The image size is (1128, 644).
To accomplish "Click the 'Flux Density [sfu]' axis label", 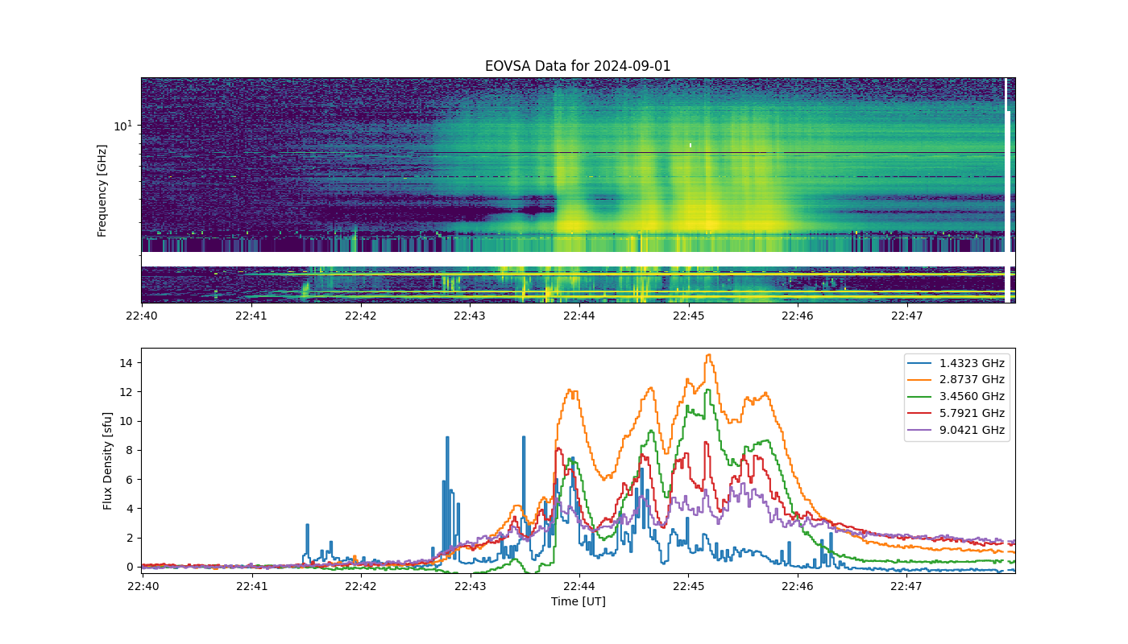I will (107, 460).
